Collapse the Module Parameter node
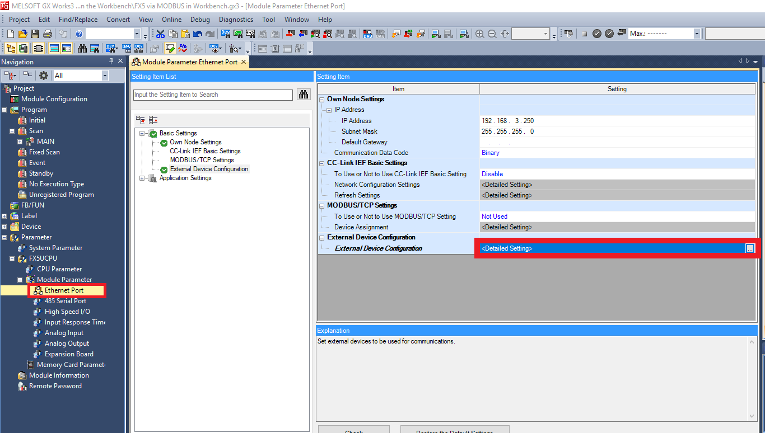This screenshot has width=765, height=433. pyautogui.click(x=20, y=280)
